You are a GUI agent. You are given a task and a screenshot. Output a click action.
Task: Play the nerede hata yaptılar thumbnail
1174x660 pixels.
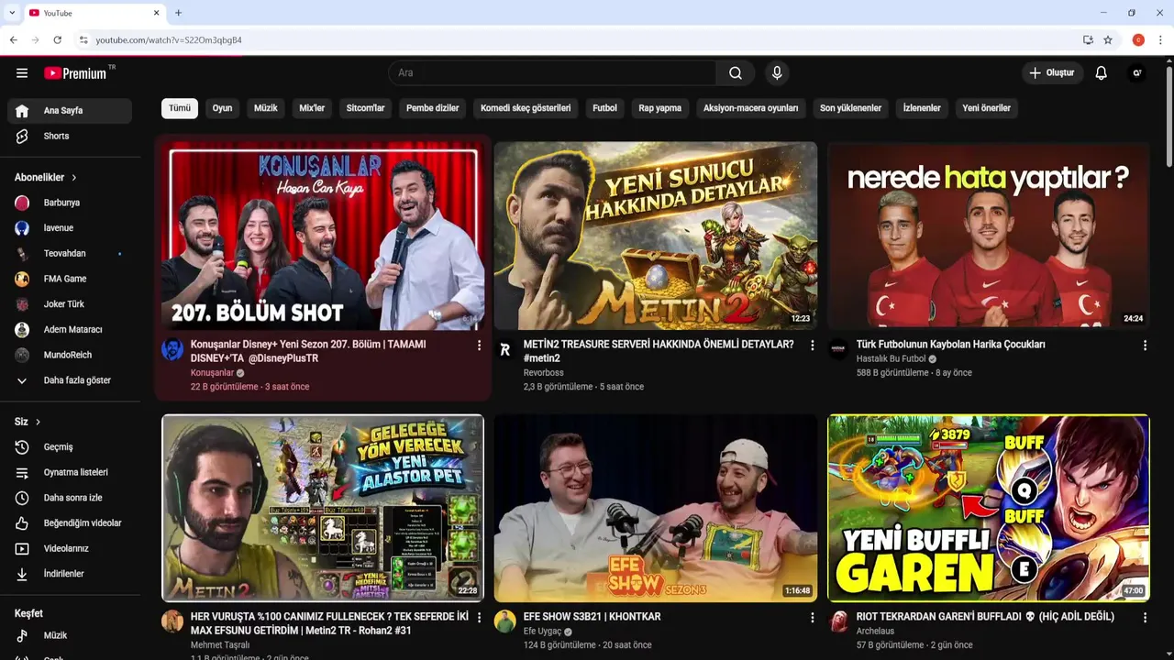click(x=989, y=236)
